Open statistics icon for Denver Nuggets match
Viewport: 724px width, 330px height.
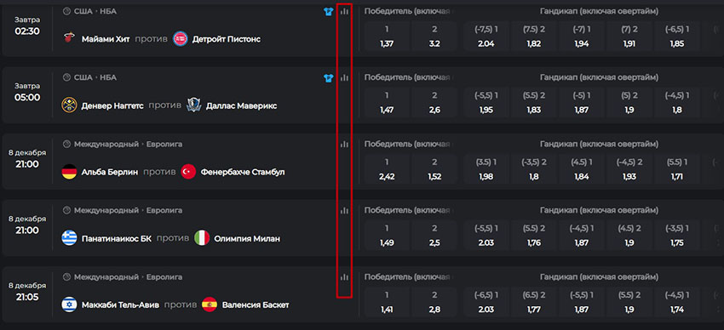click(x=344, y=78)
